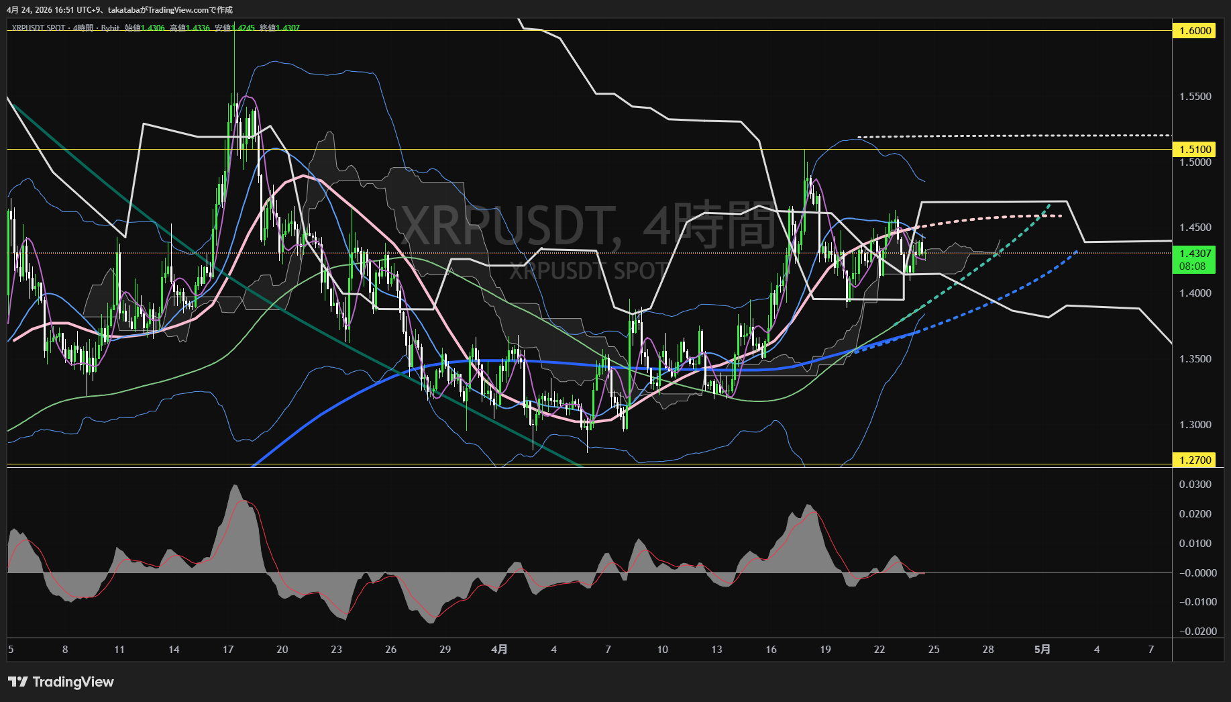Click the −0.0200 indicator scale label
1231x702 pixels.
[1197, 632]
